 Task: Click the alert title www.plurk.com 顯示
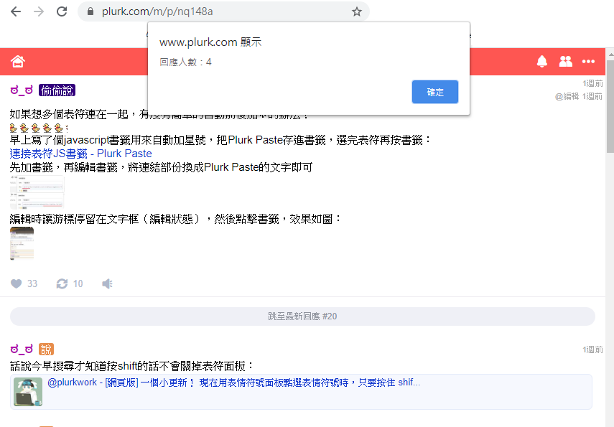pos(210,42)
